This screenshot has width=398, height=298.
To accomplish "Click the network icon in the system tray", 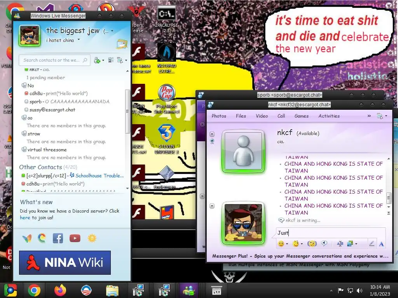I will tap(350, 291).
